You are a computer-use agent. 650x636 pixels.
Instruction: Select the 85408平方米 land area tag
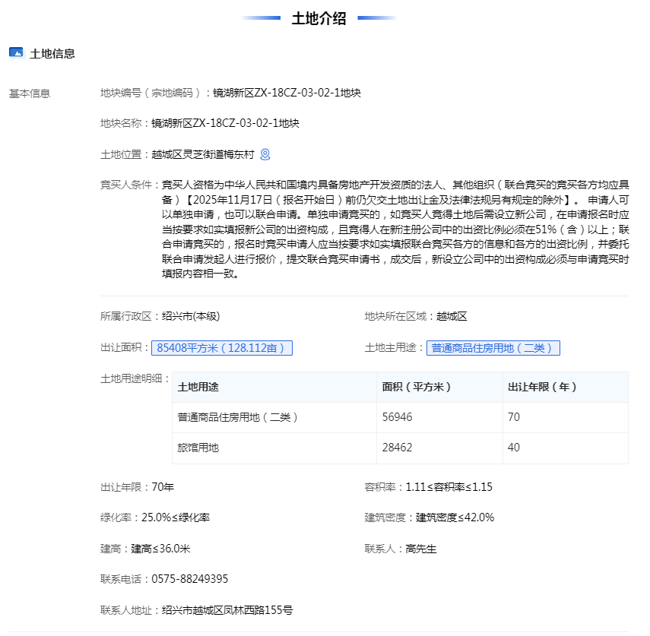coord(221,348)
